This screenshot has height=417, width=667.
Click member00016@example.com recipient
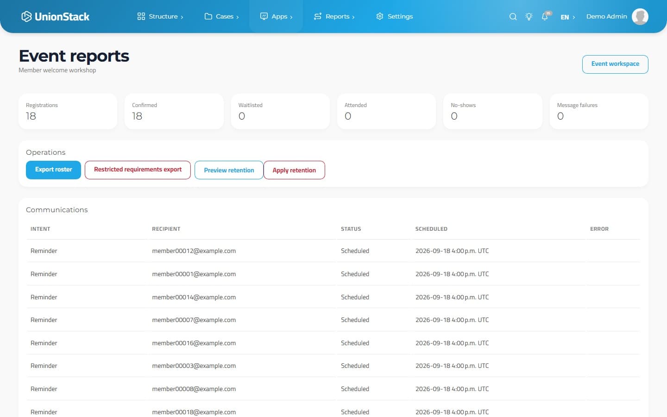coord(194,343)
